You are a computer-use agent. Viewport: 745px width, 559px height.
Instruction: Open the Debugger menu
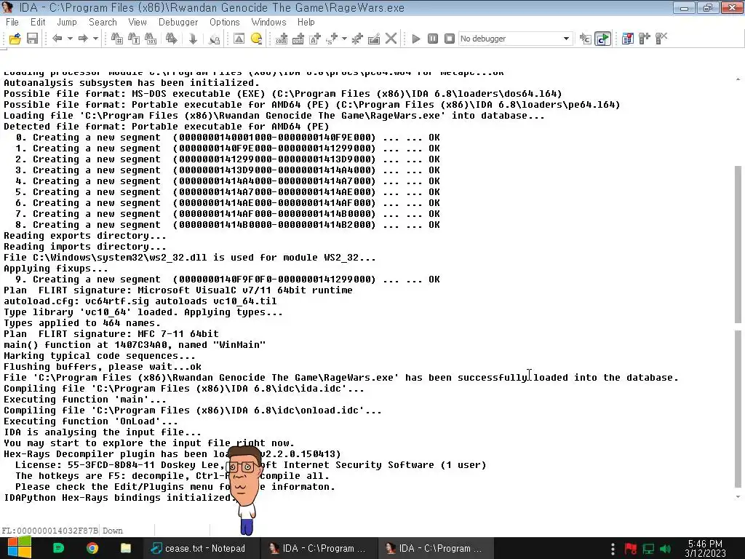coord(178,22)
